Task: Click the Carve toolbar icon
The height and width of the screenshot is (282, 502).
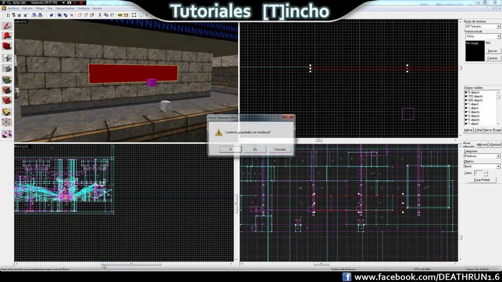Action: pyautogui.click(x=51, y=15)
